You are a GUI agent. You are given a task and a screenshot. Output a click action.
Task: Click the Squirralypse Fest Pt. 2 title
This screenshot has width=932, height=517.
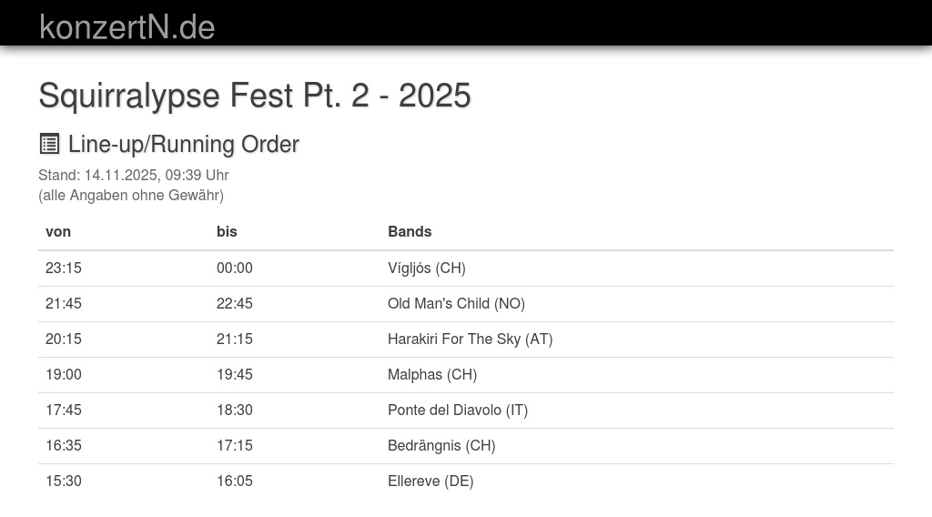point(254,96)
